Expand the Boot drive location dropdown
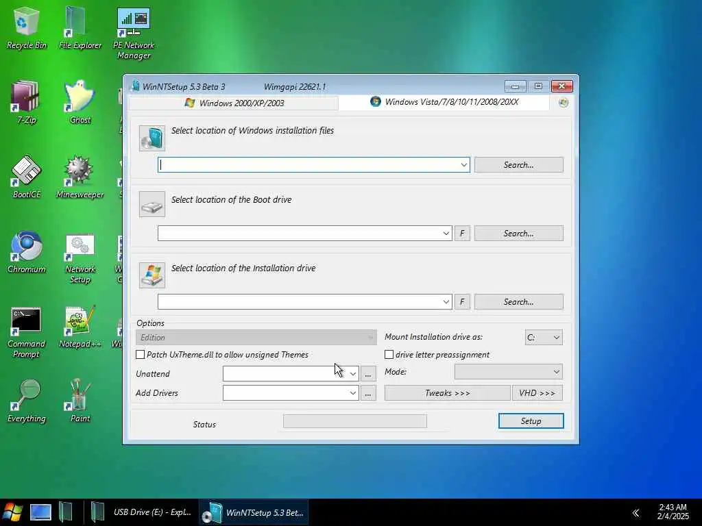702x526 pixels. (x=446, y=234)
